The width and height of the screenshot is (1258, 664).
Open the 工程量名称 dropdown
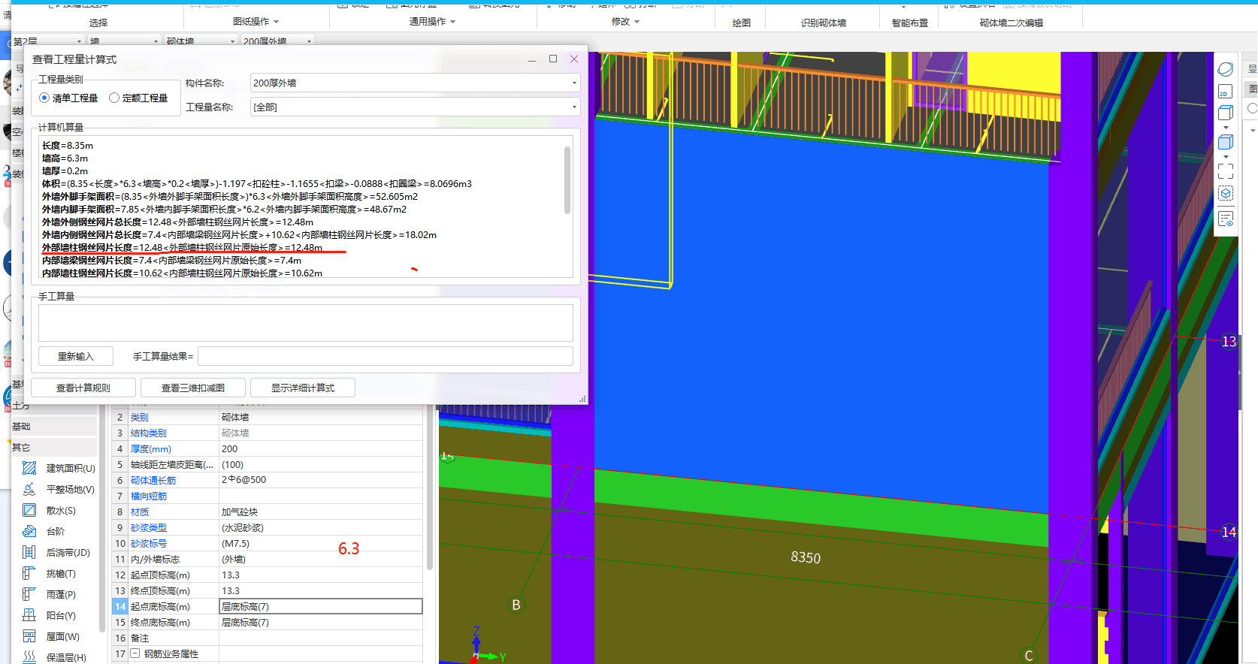[x=574, y=107]
